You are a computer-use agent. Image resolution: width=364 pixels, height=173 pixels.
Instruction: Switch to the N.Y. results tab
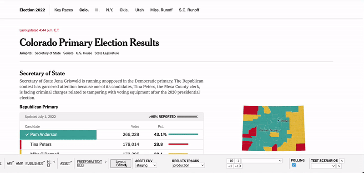click(110, 10)
